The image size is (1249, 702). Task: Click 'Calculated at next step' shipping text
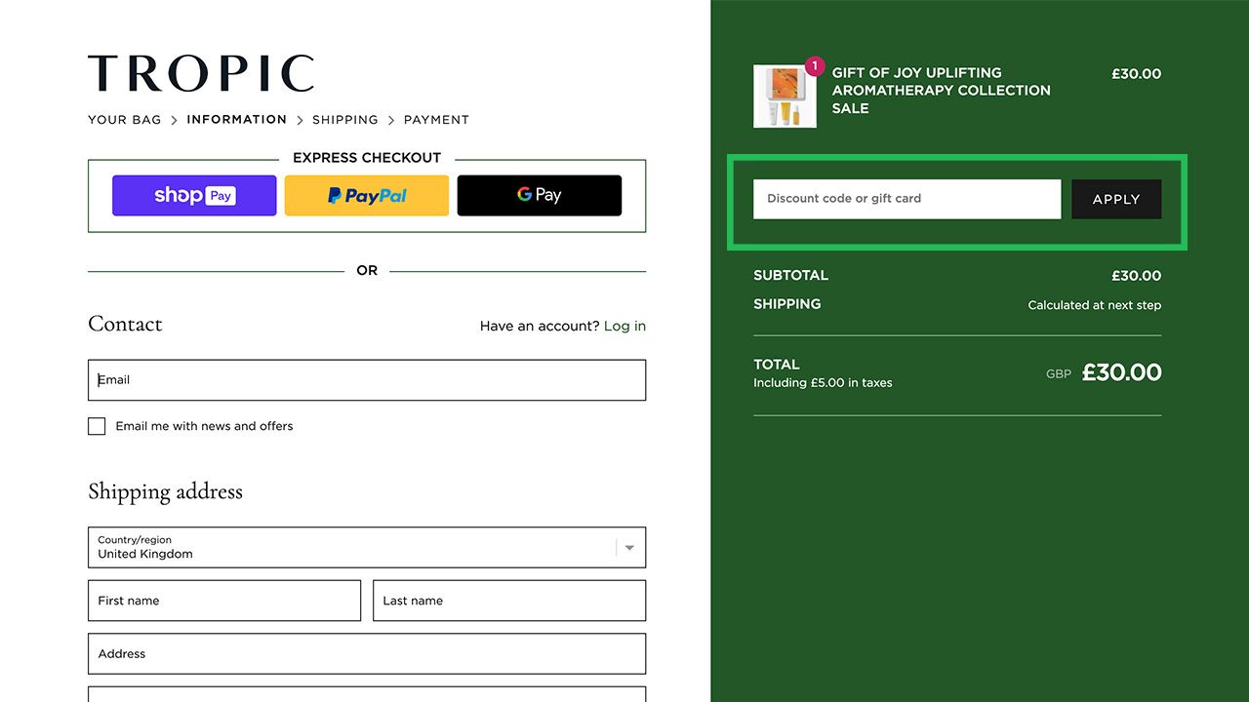pos(1094,305)
